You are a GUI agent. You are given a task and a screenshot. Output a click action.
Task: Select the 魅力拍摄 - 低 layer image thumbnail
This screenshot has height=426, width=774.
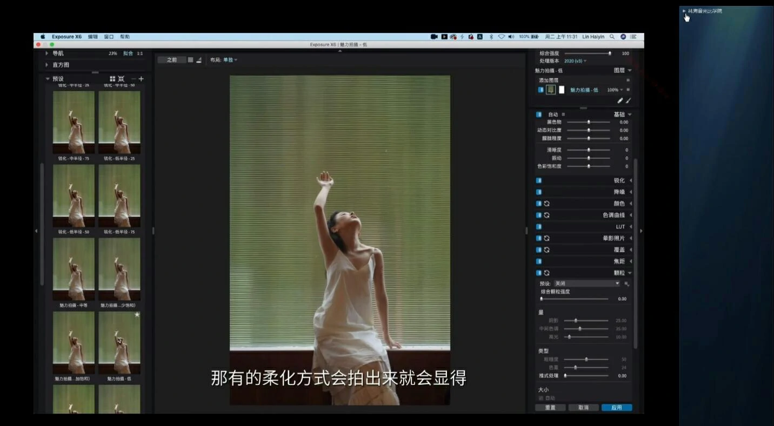(x=551, y=90)
